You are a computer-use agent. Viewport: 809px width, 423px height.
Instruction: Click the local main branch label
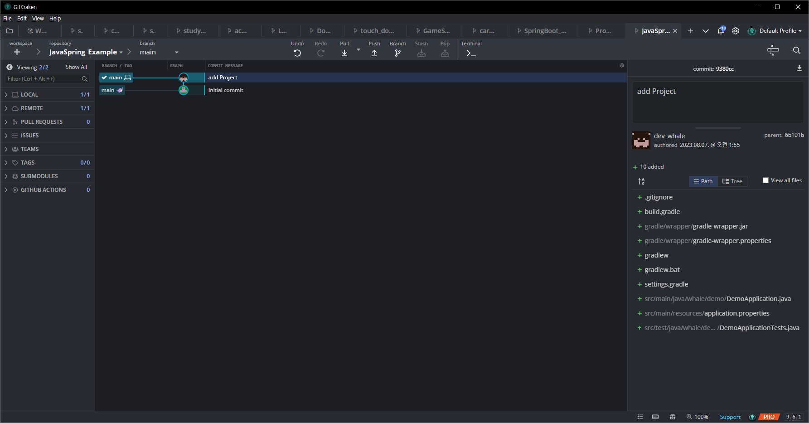click(x=116, y=78)
